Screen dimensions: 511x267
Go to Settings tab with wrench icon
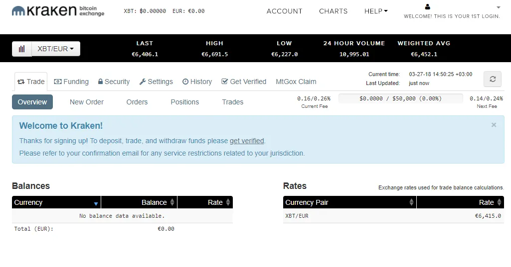click(156, 82)
